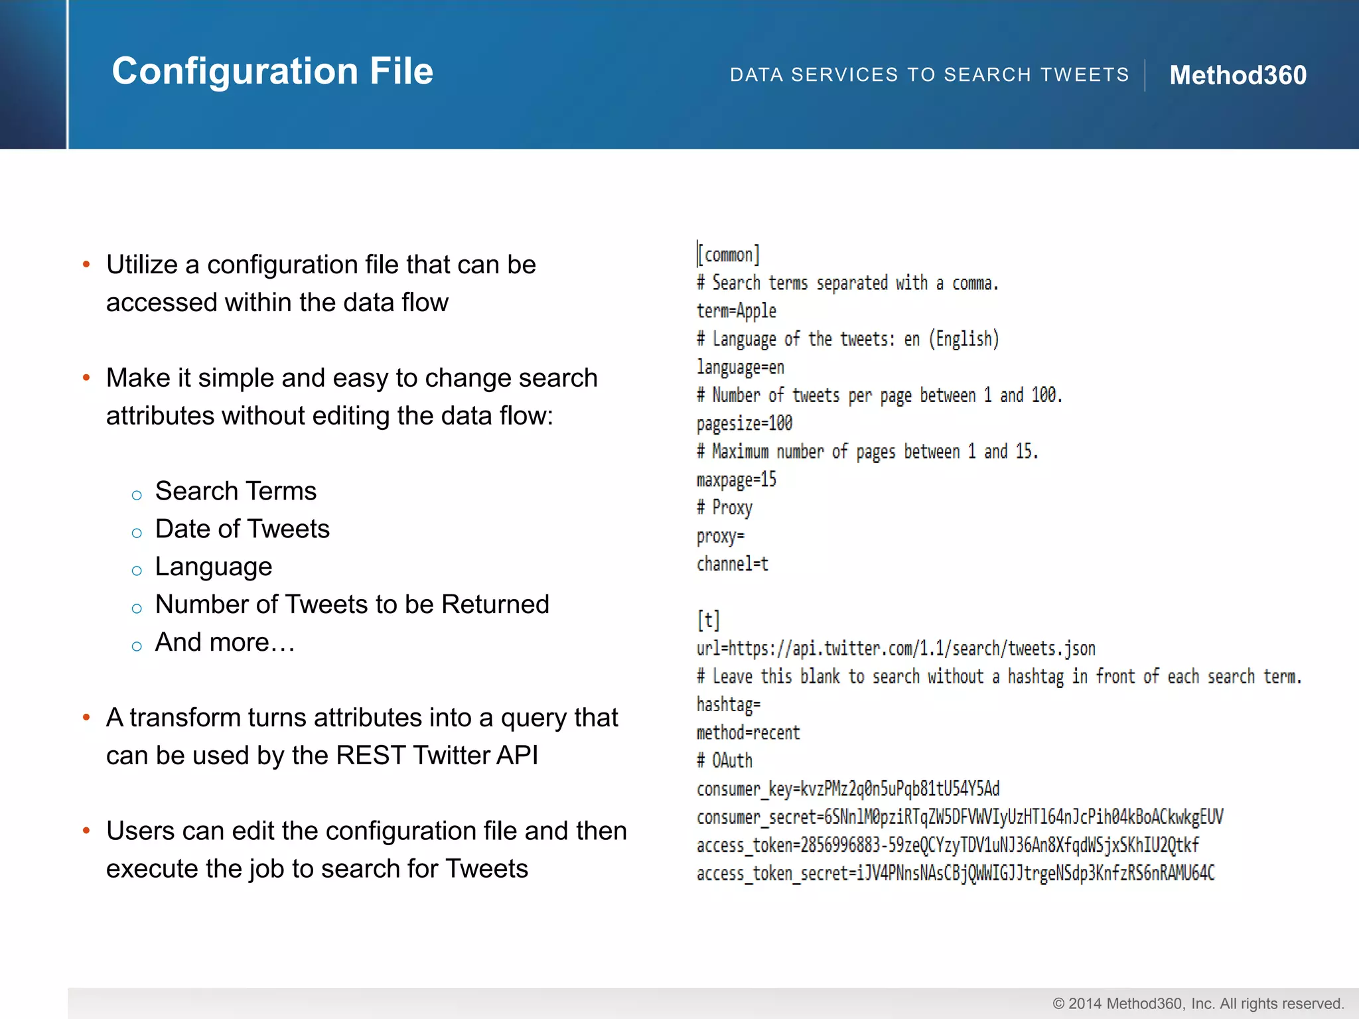
Task: Click the 'And more…' sub-bullet
Action: click(225, 642)
